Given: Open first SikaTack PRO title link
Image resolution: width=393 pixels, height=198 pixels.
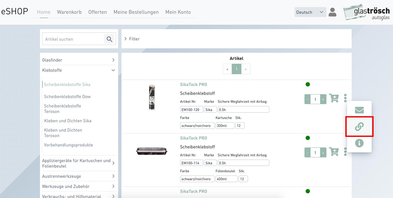Looking at the screenshot, I should (x=193, y=84).
